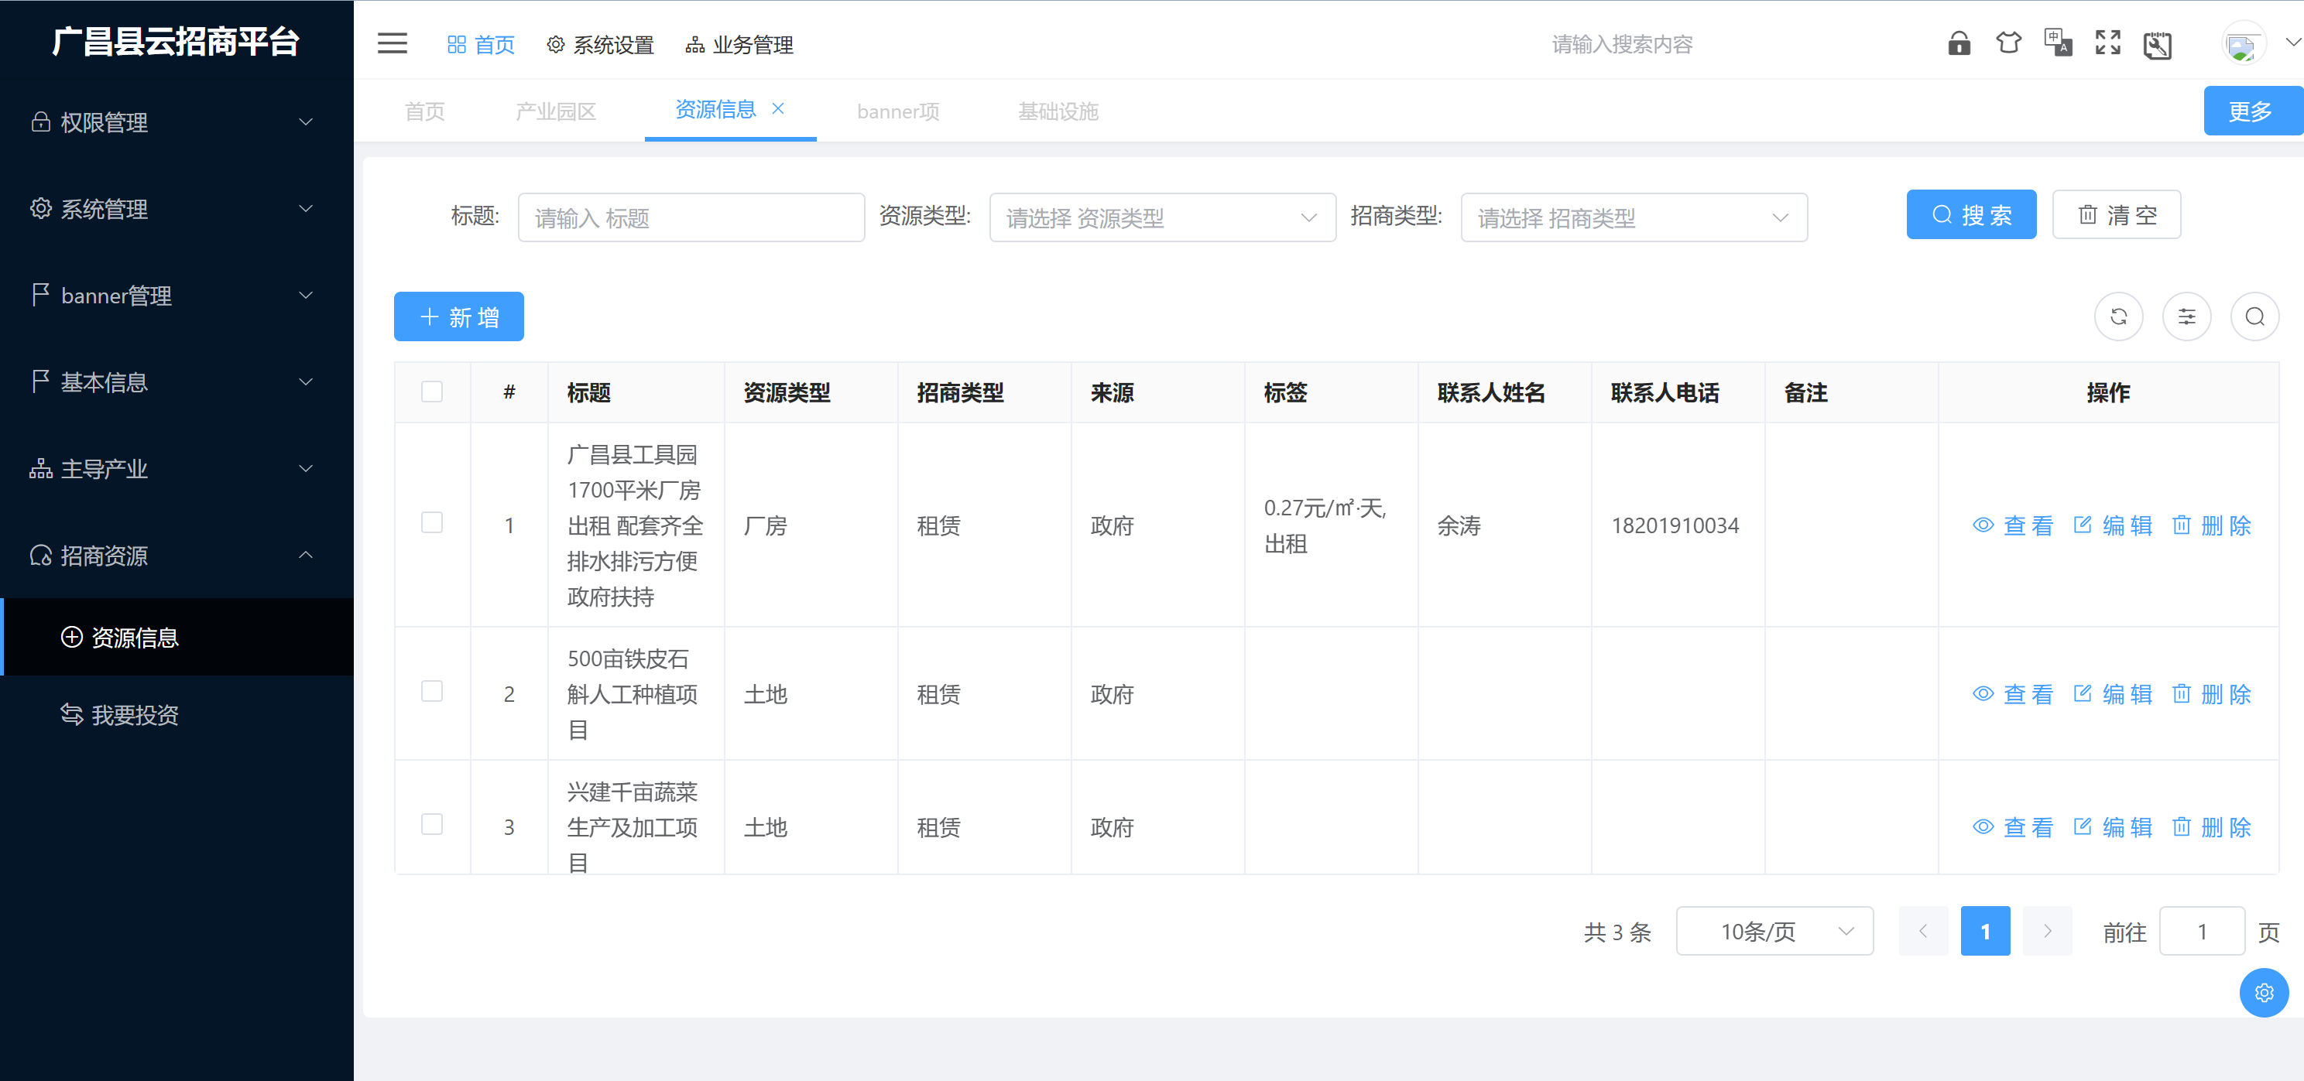Viewport: 2304px width, 1081px height.
Task: Switch to the 首页 page tab
Action: (424, 111)
